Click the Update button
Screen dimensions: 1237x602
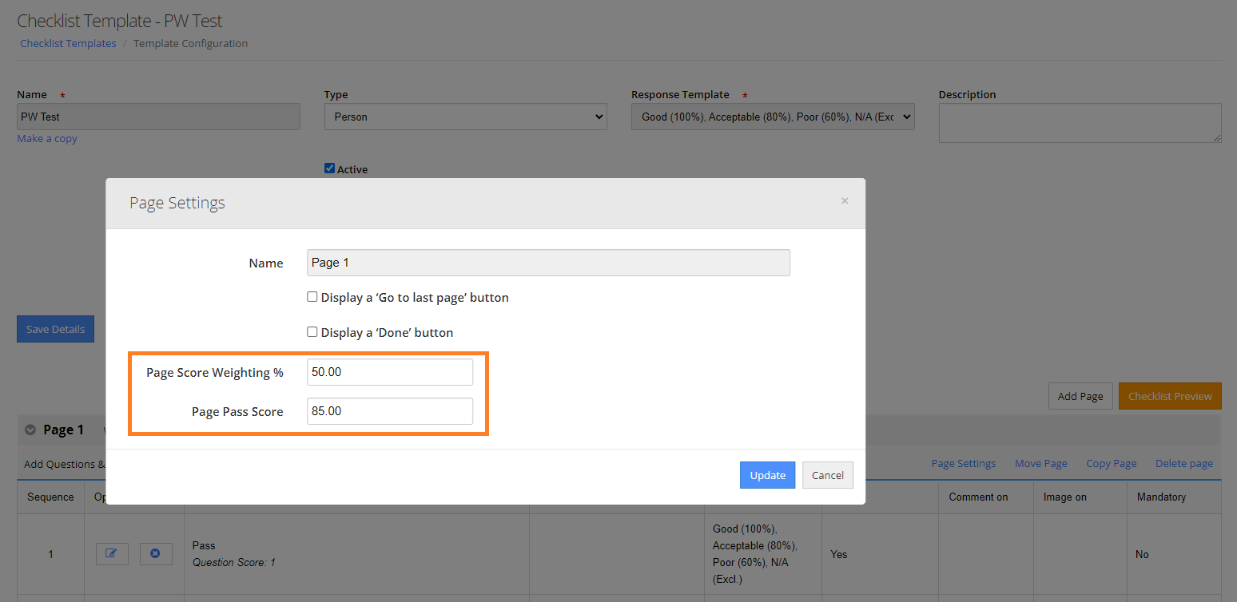coord(767,474)
